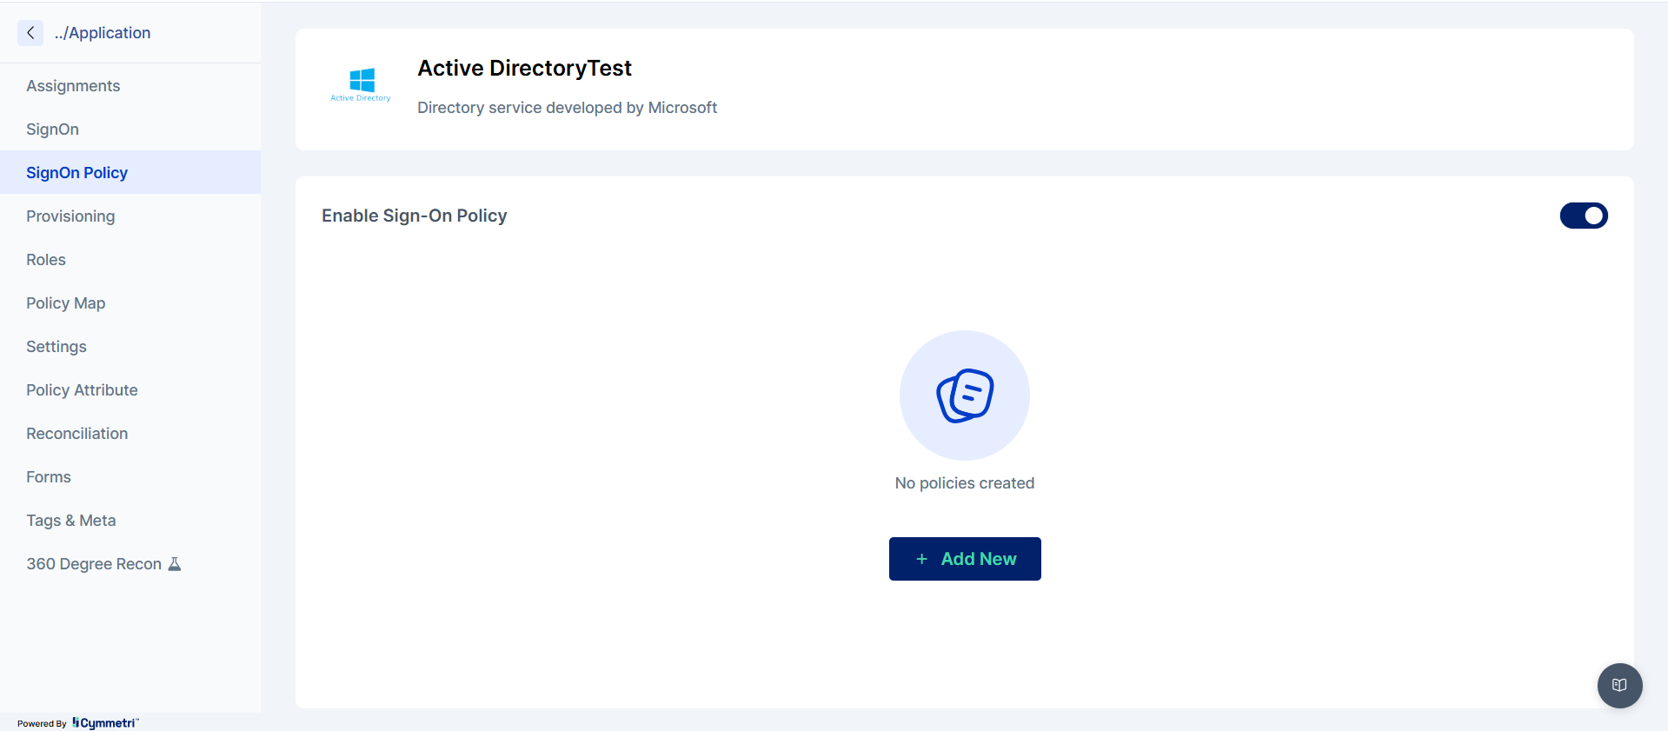Open the Reconciliation page
1668x731 pixels.
tap(130, 433)
